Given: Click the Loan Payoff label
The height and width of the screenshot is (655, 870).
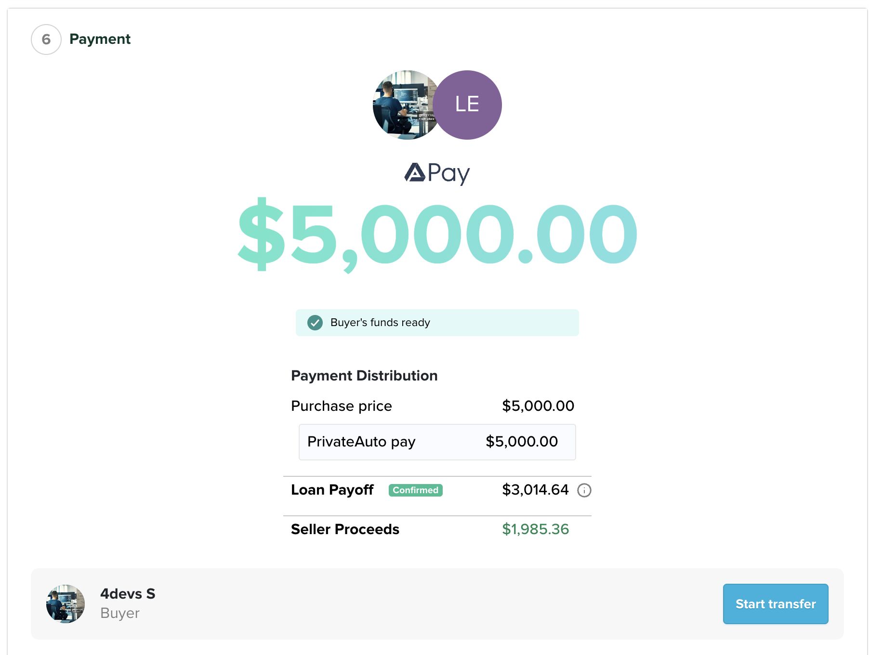Looking at the screenshot, I should point(332,490).
